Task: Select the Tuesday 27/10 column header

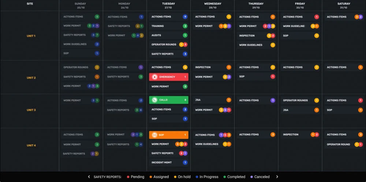Action: pos(168,5)
